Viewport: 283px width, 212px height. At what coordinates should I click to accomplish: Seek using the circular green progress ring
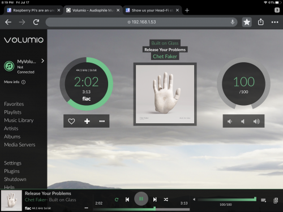pos(87,84)
